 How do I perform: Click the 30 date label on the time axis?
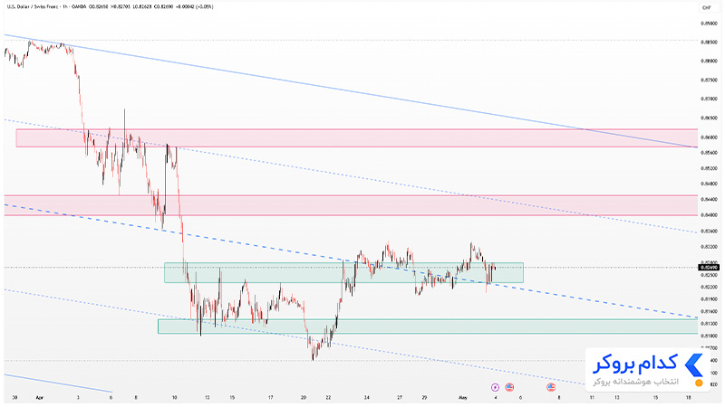pyautogui.click(x=14, y=397)
